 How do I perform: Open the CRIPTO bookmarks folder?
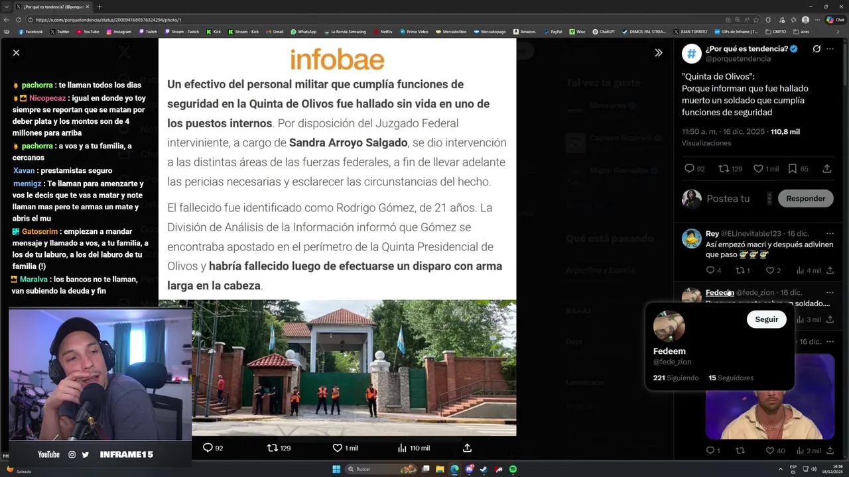click(775, 32)
